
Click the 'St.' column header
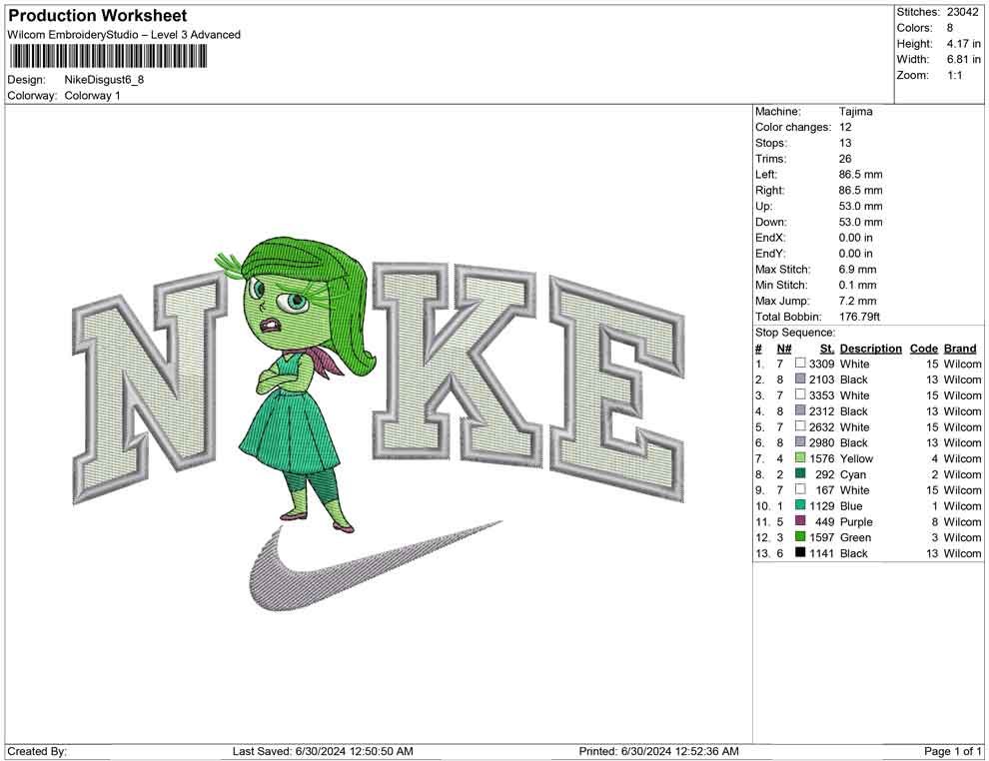coord(827,348)
